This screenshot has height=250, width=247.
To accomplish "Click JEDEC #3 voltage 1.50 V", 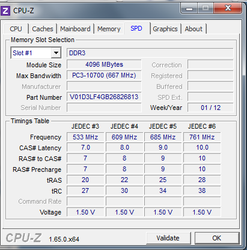I will [85, 212].
